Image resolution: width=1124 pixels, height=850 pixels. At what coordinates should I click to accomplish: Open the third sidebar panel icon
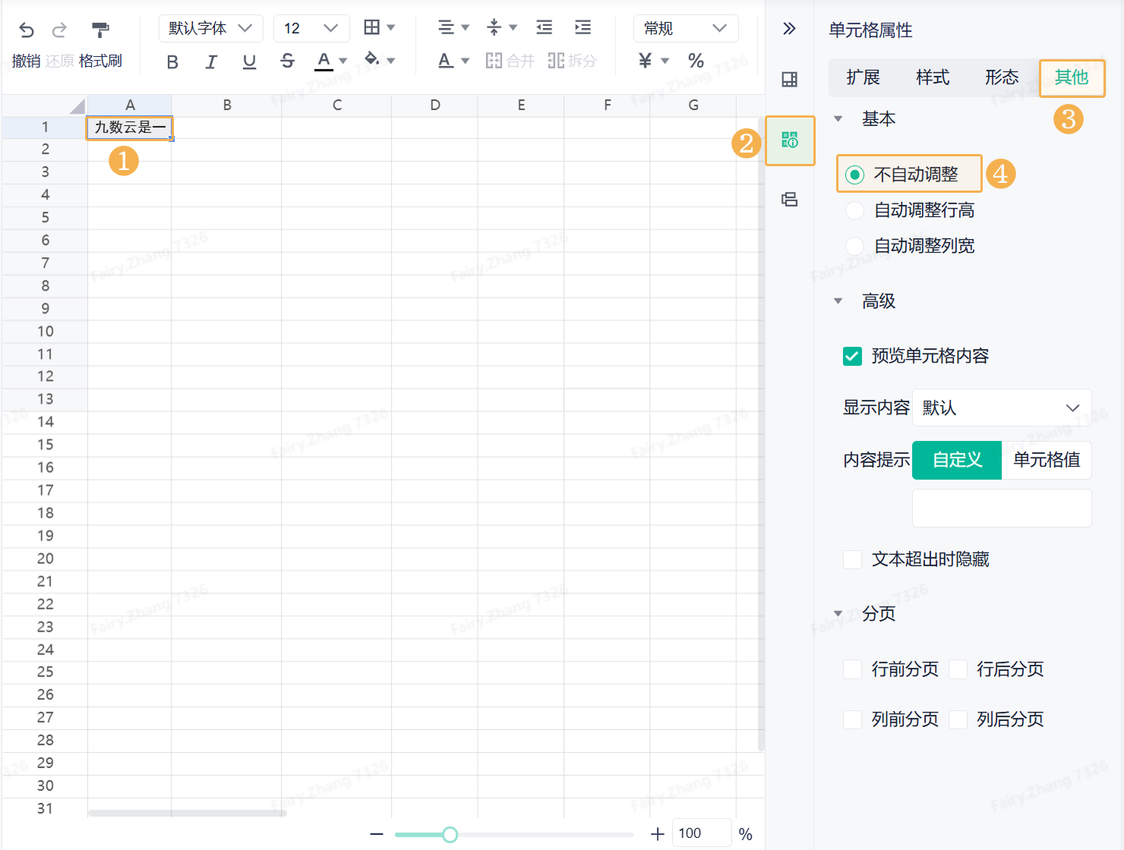click(x=790, y=200)
